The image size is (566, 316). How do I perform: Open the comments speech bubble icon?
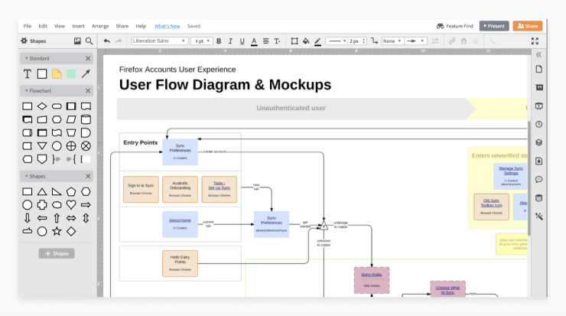(x=539, y=180)
